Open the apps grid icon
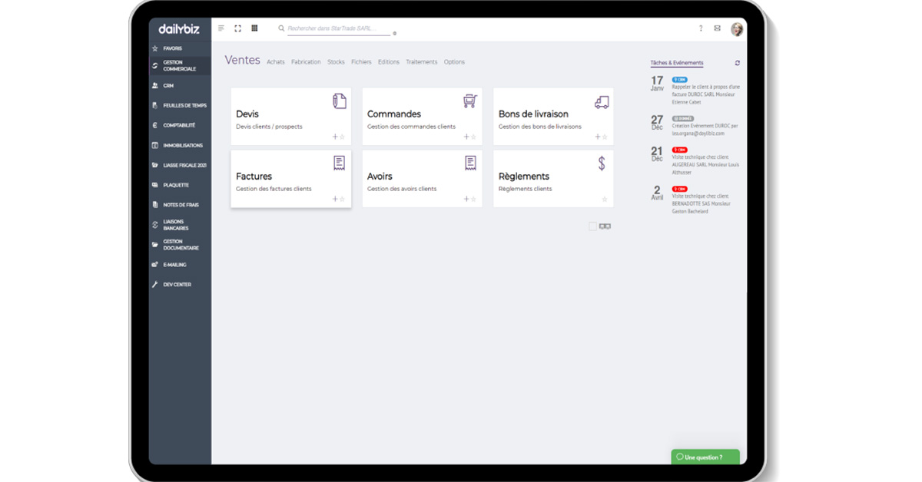 (254, 28)
